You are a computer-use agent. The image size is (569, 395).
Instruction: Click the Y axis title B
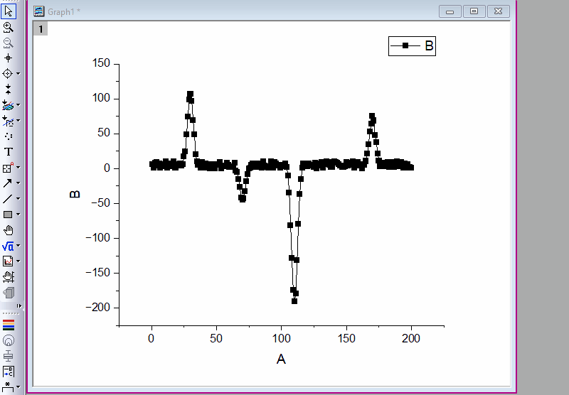[x=75, y=195]
